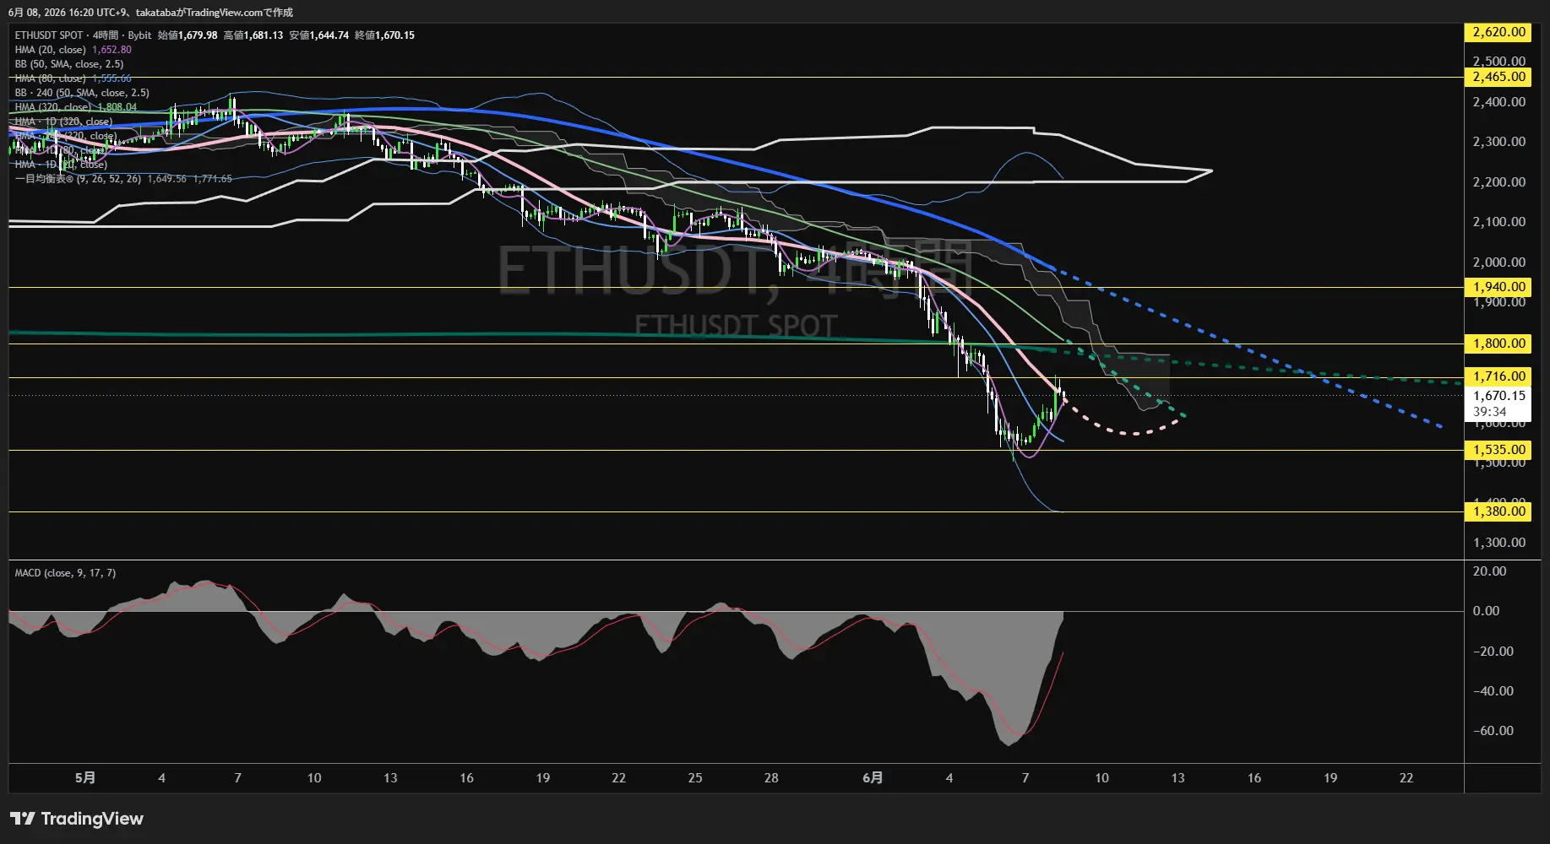Click the 2,620.00 yellow price label

pos(1498,32)
